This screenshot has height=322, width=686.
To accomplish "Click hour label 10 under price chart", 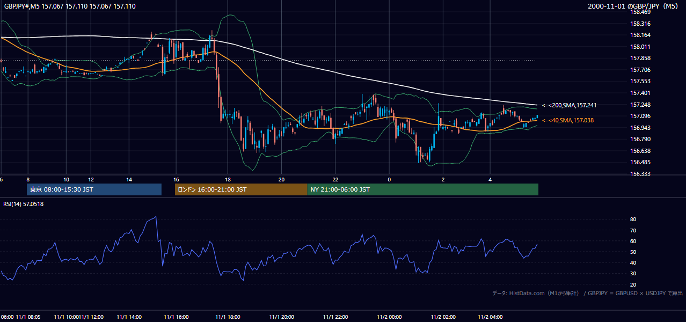I will pyautogui.click(x=66, y=179).
